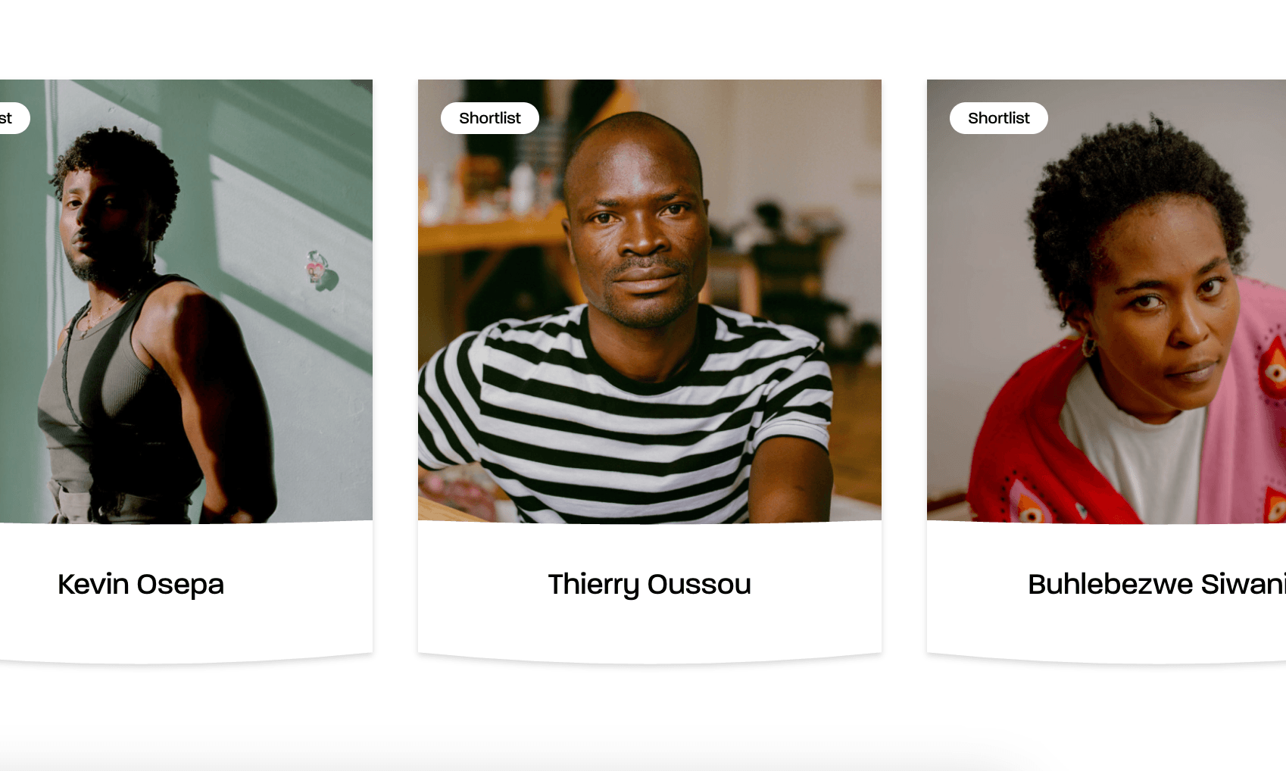Open the Kevin Osepa name link

click(141, 585)
